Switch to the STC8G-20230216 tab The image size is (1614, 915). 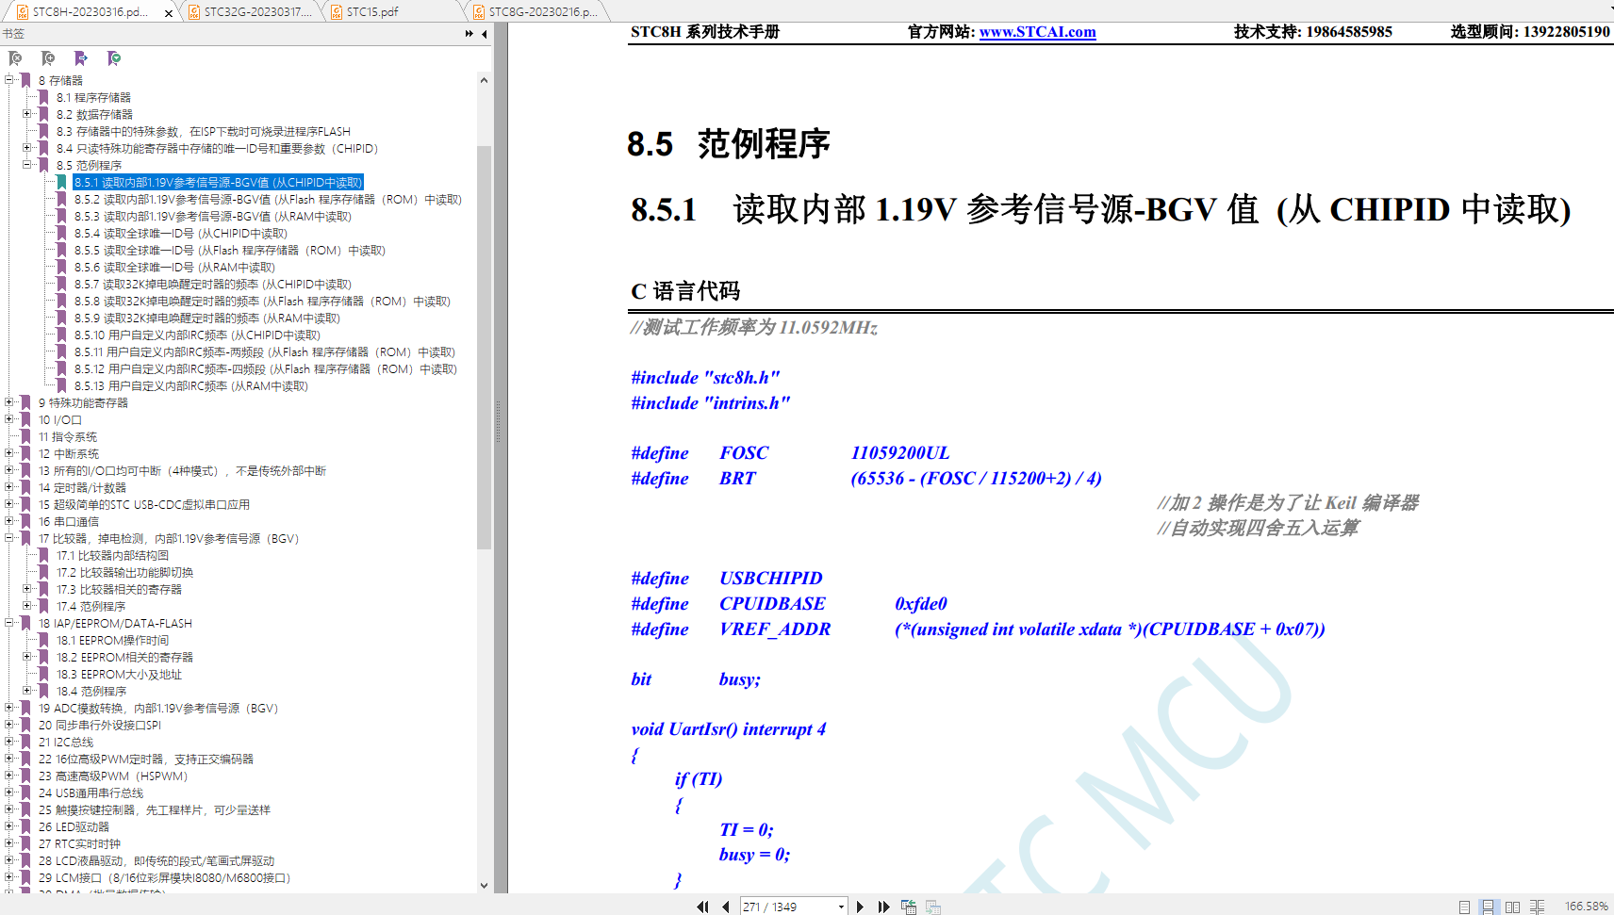point(537,11)
